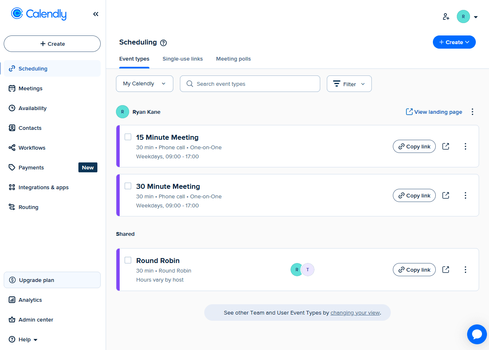This screenshot has height=350, width=489.
Task: Switch to Single-use links tab
Action: [182, 59]
